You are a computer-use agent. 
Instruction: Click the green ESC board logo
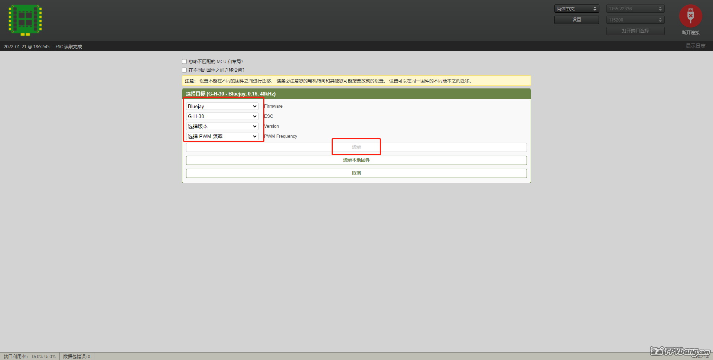tap(25, 20)
